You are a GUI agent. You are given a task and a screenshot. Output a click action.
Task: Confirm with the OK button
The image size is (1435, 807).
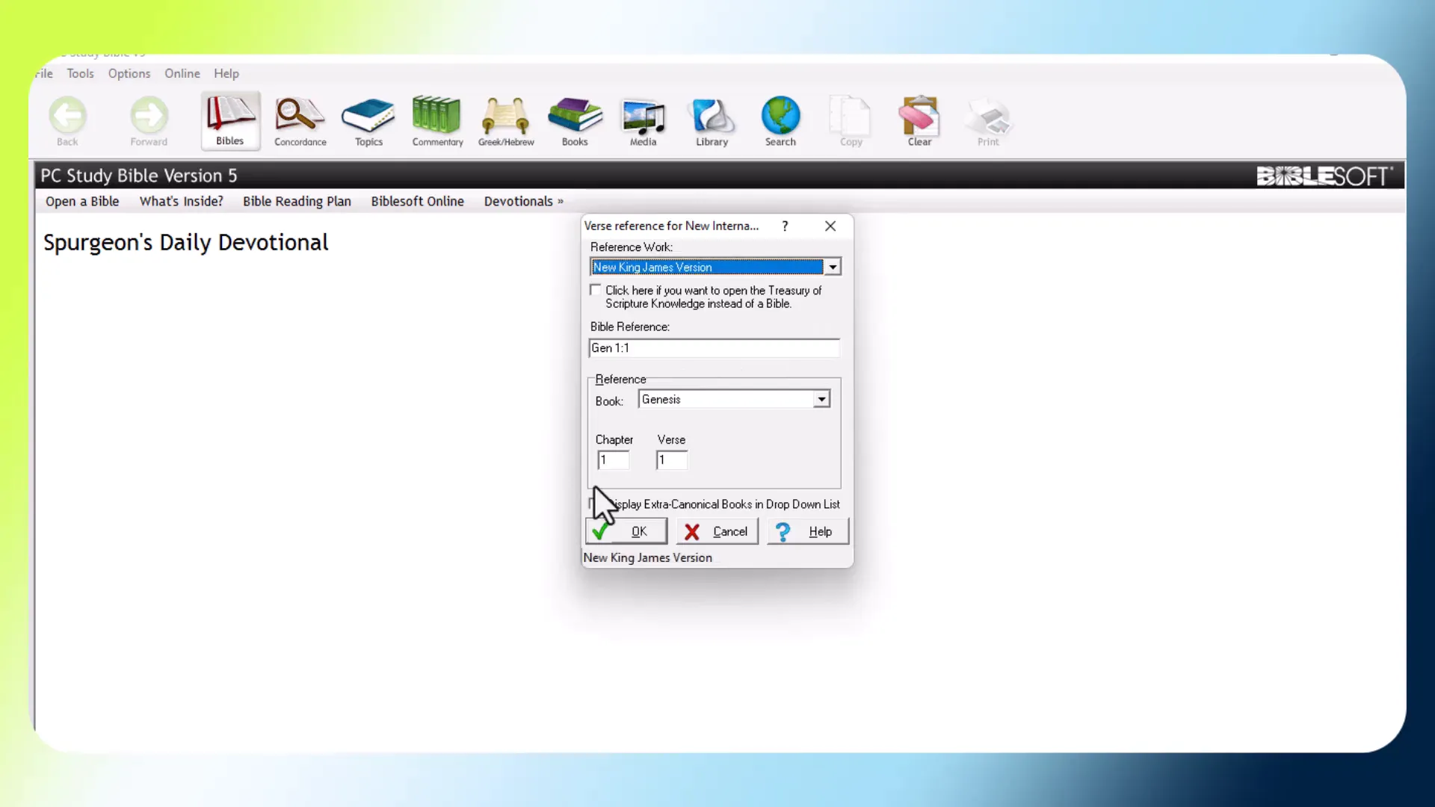tap(626, 531)
